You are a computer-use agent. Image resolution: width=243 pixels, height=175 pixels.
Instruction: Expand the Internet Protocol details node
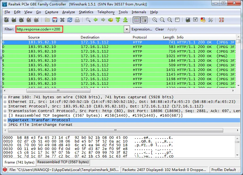tap(5, 107)
